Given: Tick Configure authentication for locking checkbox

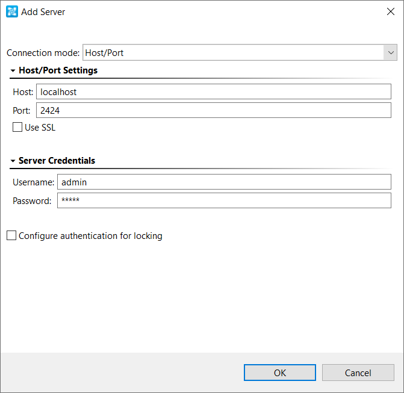Looking at the screenshot, I should coord(11,235).
